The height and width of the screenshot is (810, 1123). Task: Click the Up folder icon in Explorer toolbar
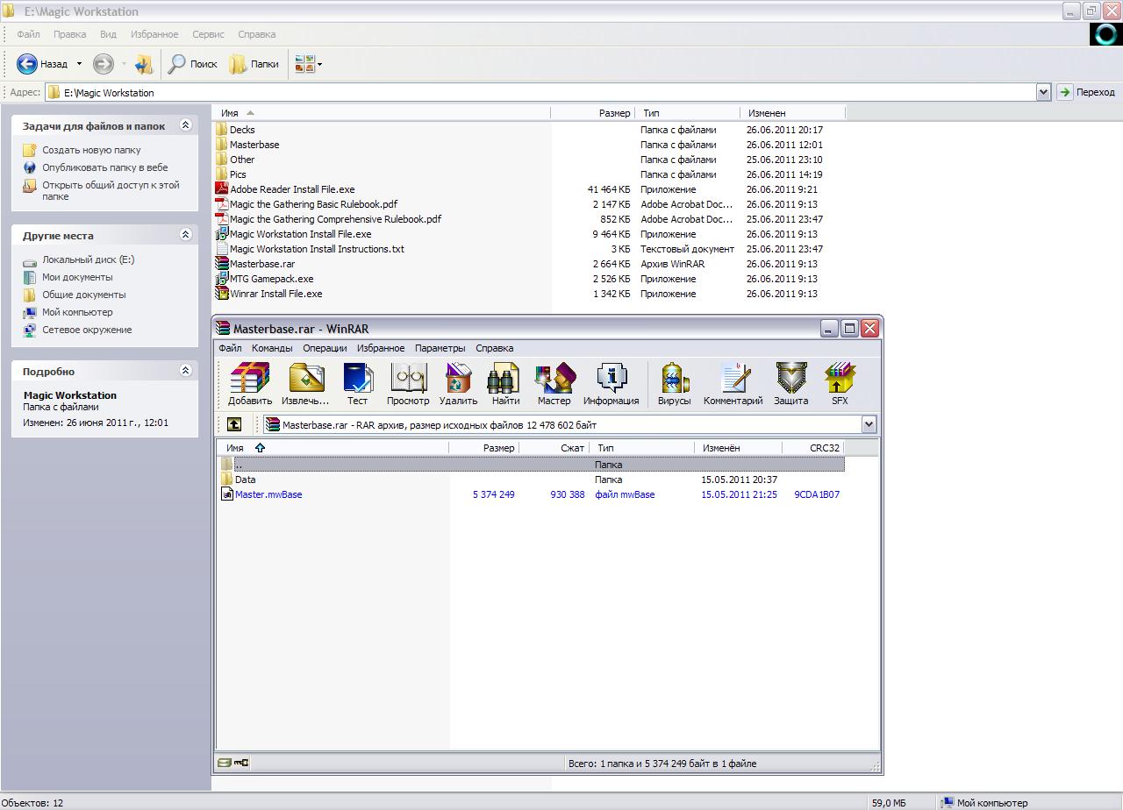[144, 64]
